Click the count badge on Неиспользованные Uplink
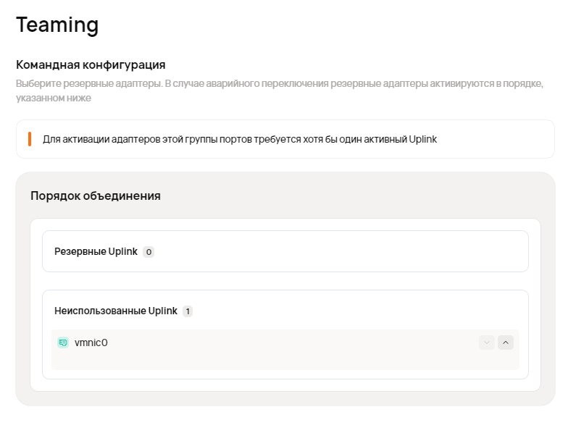Viewport: 568px width, 433px height. pyautogui.click(x=188, y=311)
